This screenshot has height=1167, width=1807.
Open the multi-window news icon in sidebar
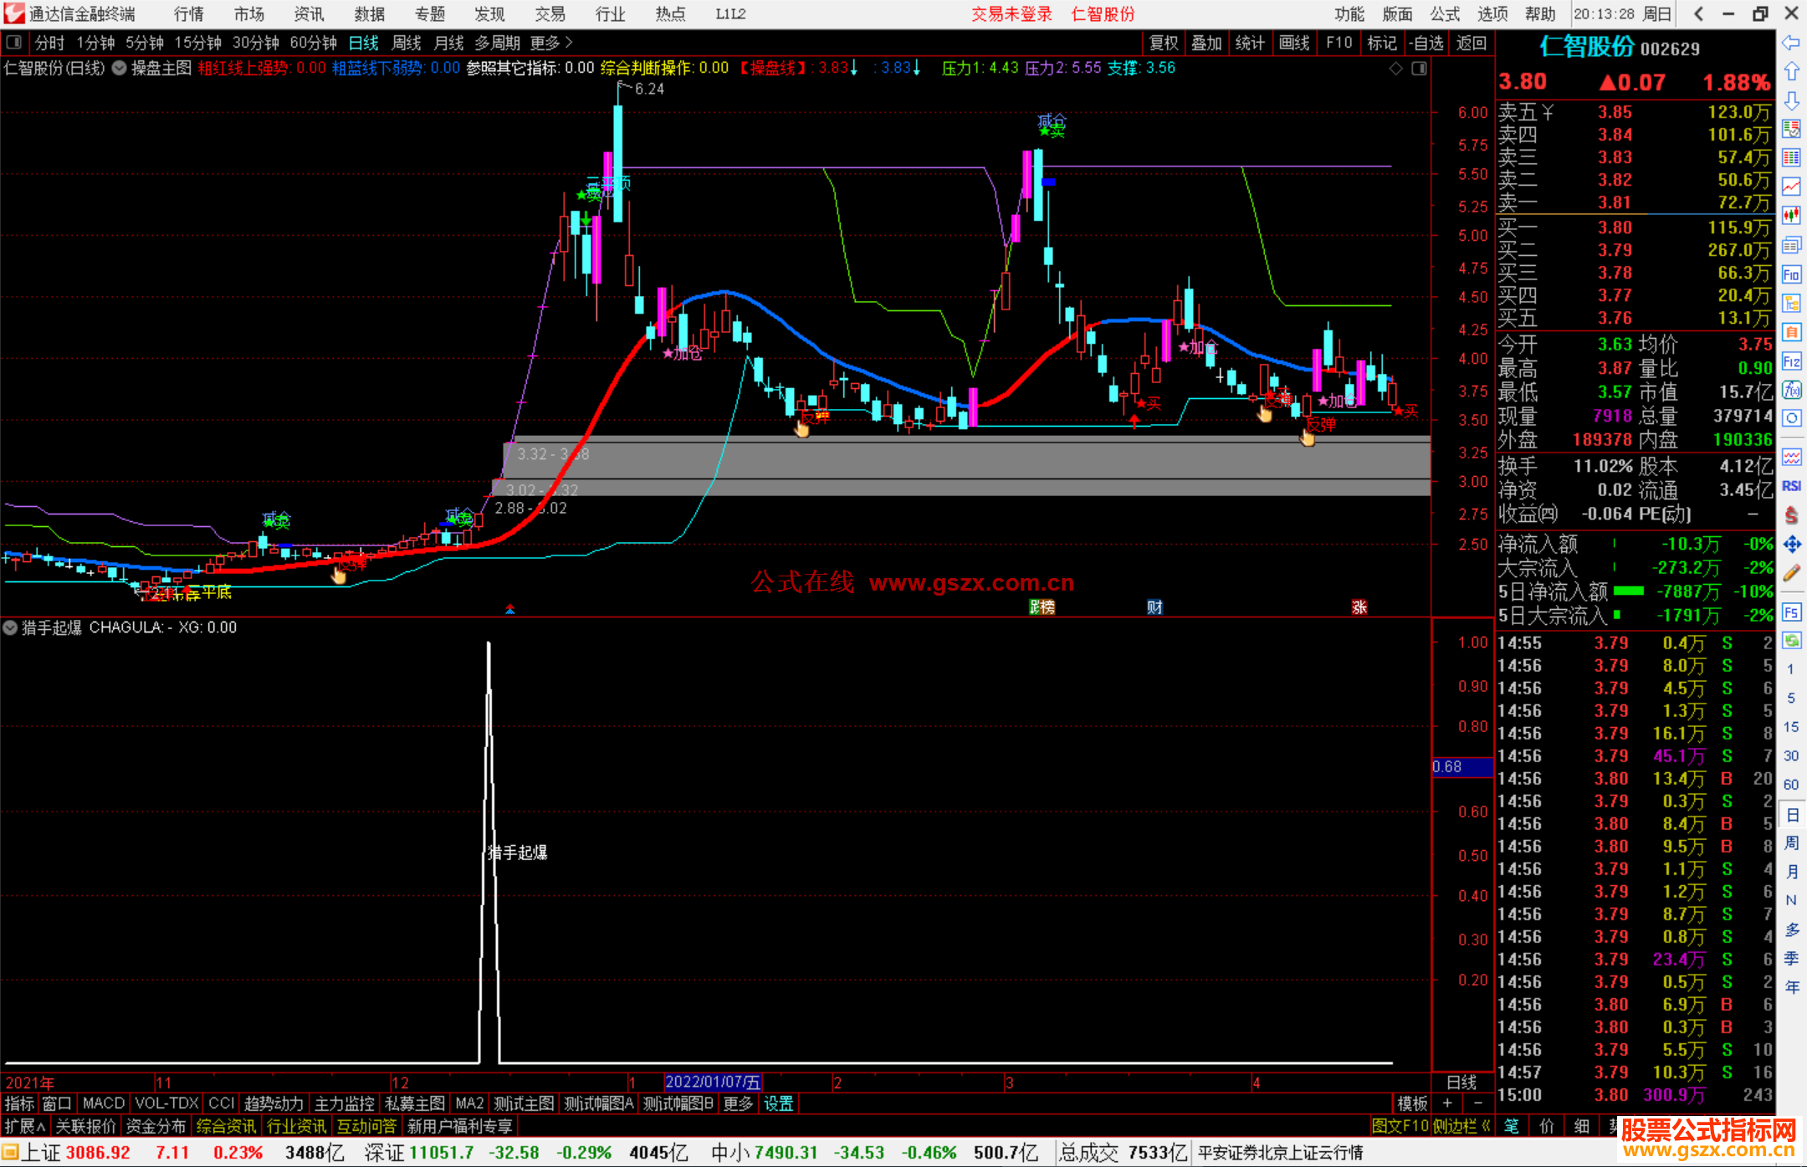(1791, 245)
